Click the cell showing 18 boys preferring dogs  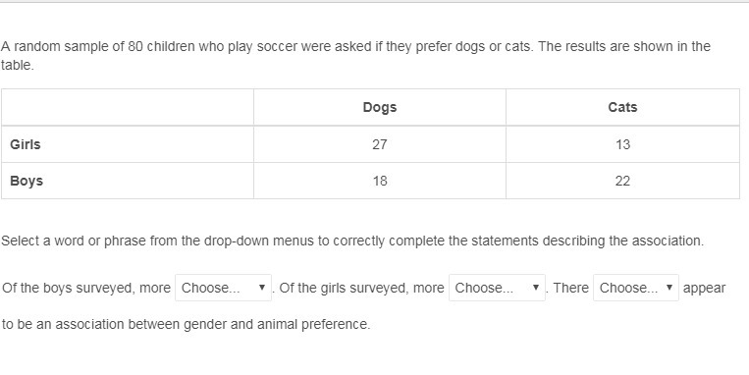(380, 181)
